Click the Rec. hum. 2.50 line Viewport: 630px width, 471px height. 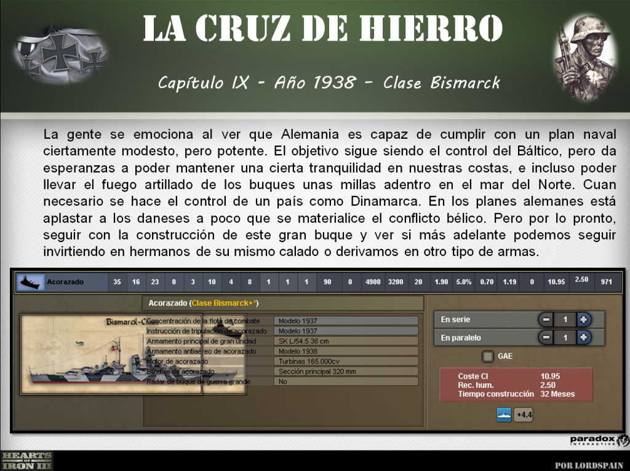click(x=507, y=385)
